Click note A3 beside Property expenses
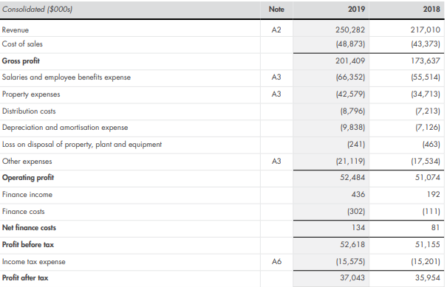This screenshot has width=447, height=287. (x=276, y=94)
